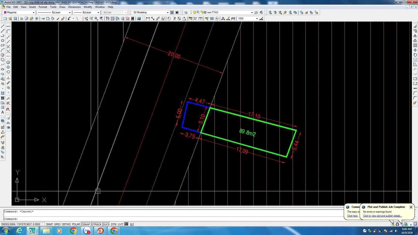Click the Plot (print) icon
Image resolution: width=418 pixels, height=235 pixels.
[22, 18]
